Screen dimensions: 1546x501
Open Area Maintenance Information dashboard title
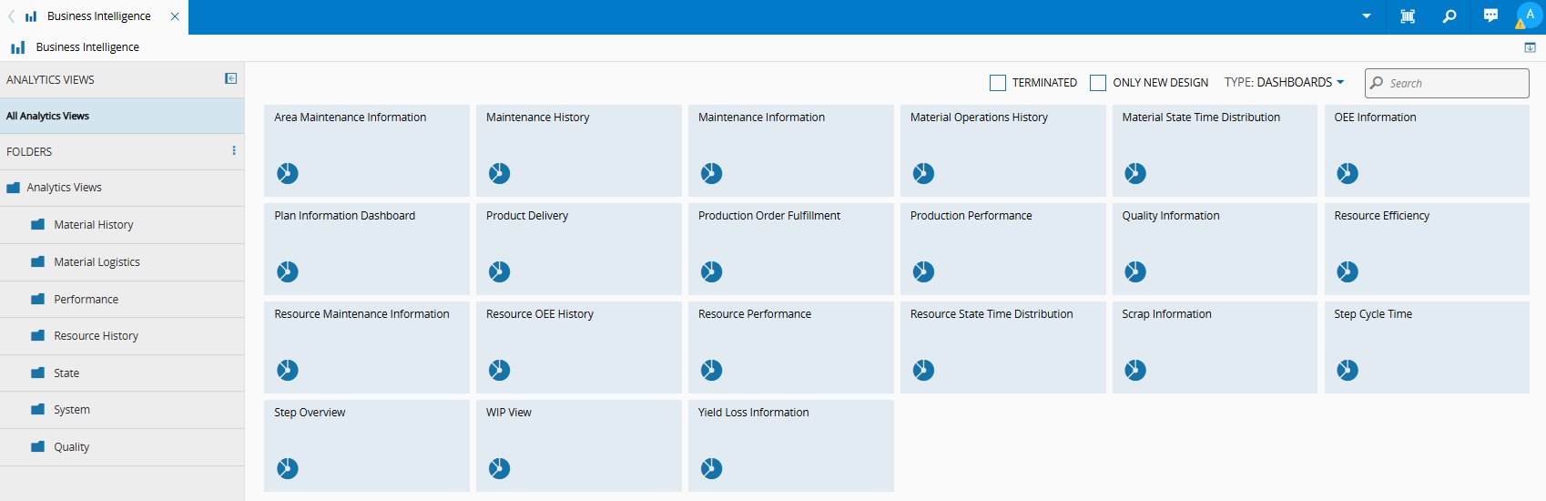[350, 118]
